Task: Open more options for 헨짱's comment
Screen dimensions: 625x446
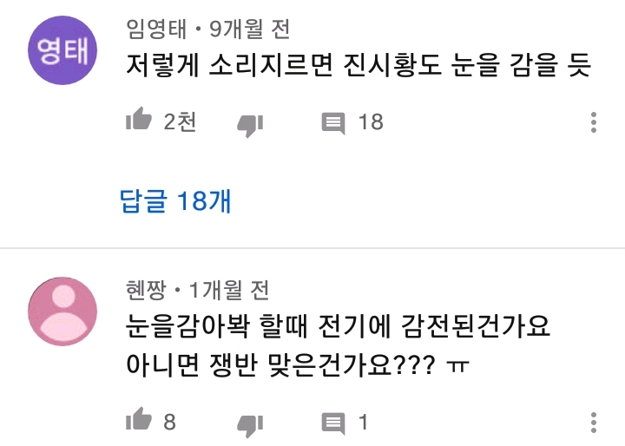Action: click(x=595, y=423)
